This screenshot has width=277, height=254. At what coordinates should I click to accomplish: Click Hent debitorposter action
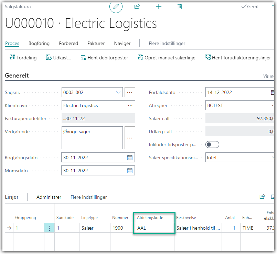coord(104,58)
